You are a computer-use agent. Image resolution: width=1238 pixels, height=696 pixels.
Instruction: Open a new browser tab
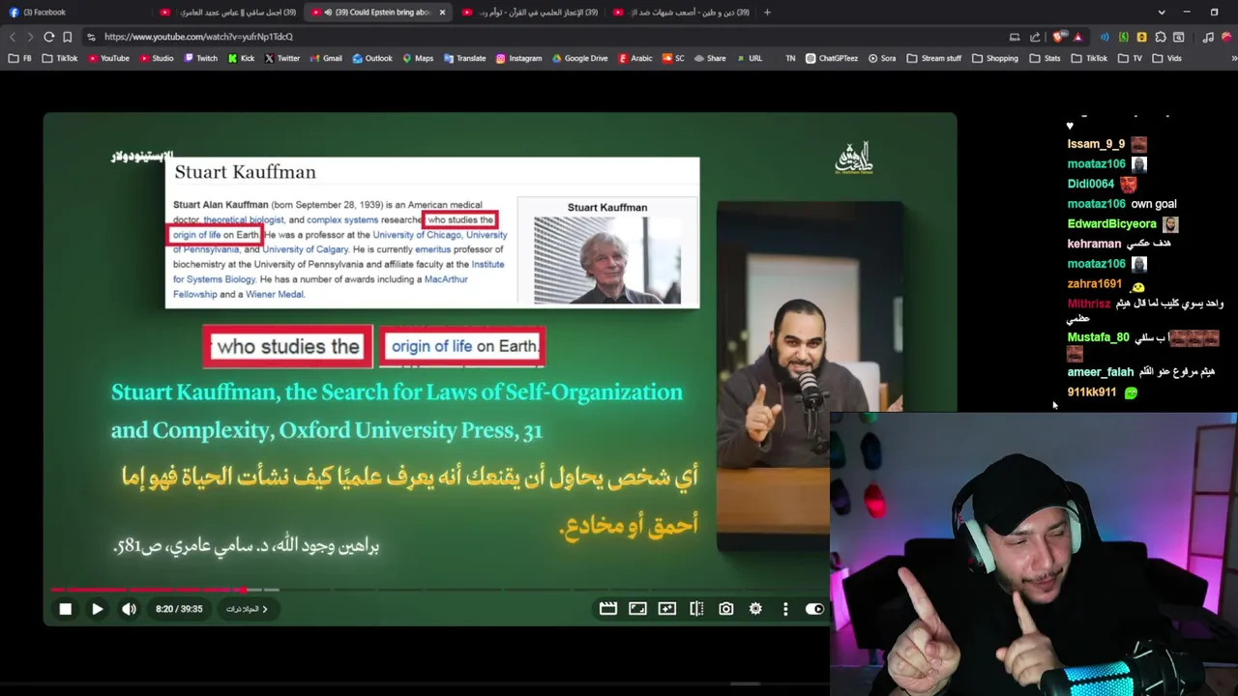click(767, 13)
